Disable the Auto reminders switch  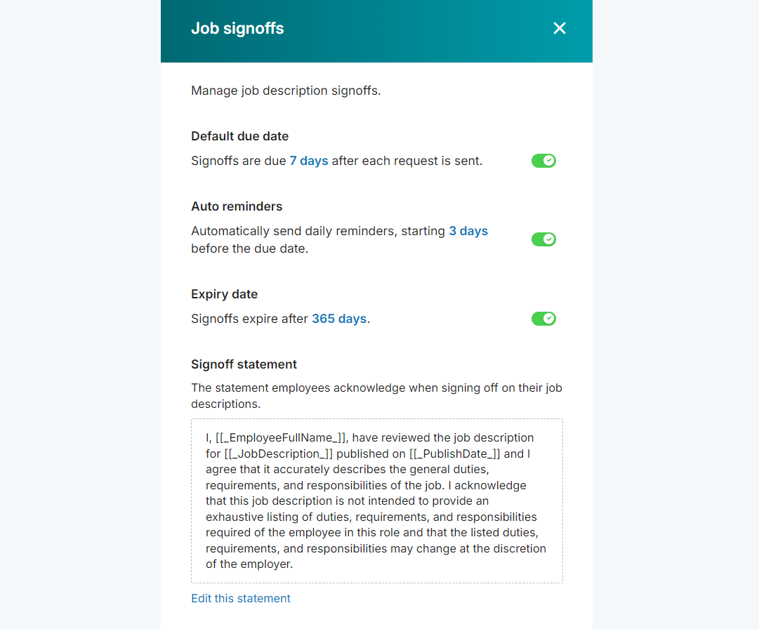[543, 239]
